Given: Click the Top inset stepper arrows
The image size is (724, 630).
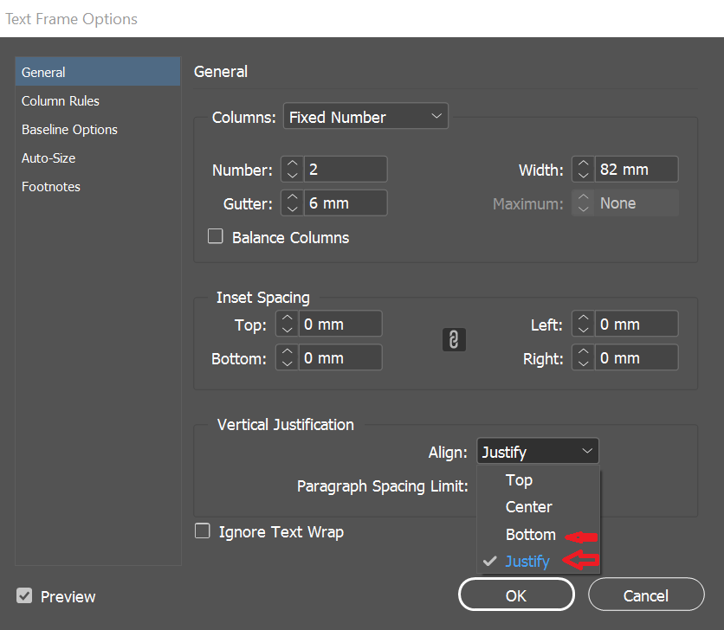Looking at the screenshot, I should [287, 325].
